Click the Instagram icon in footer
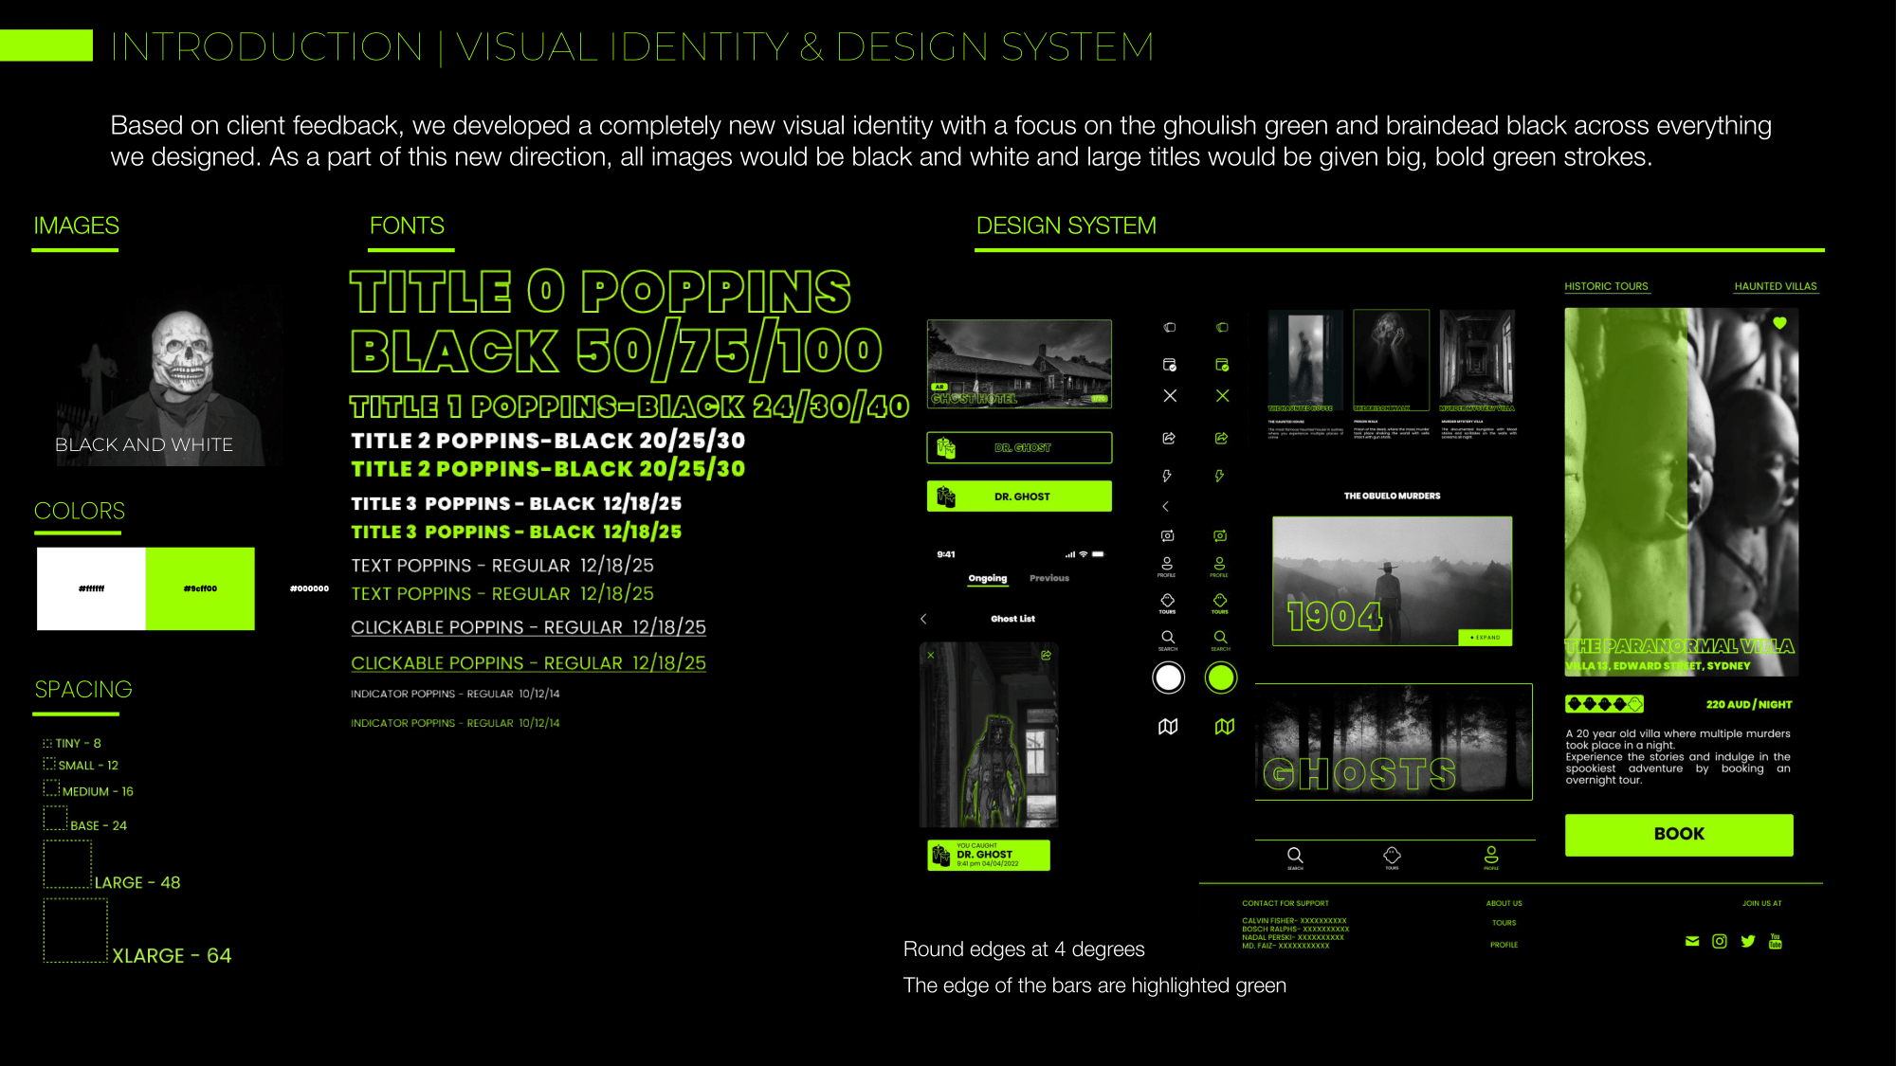1896x1066 pixels. click(x=1720, y=941)
